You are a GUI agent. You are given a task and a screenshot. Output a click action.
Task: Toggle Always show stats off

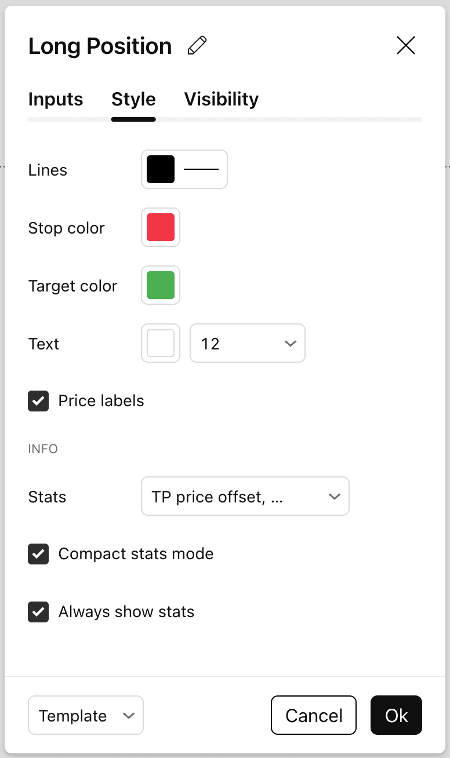38,611
